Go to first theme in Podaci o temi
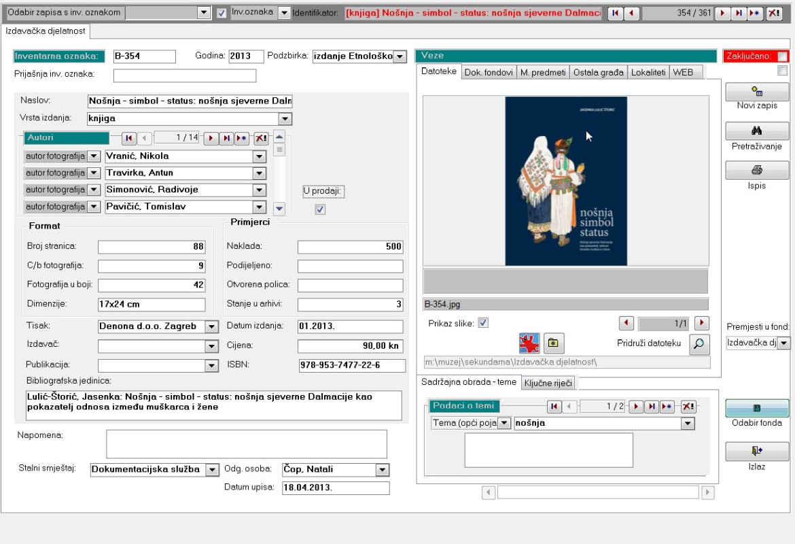The image size is (795, 544). (554, 406)
